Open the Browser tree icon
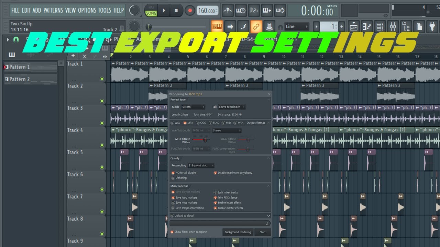This screenshot has height=247, width=440. click(406, 26)
